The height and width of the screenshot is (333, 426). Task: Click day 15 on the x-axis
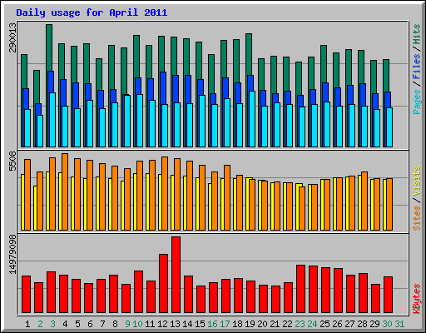(200, 324)
